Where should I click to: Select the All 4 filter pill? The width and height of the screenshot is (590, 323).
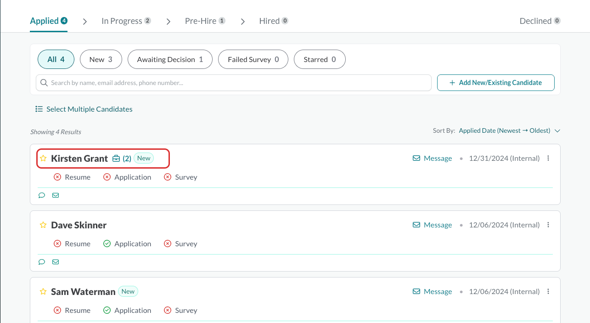[56, 59]
